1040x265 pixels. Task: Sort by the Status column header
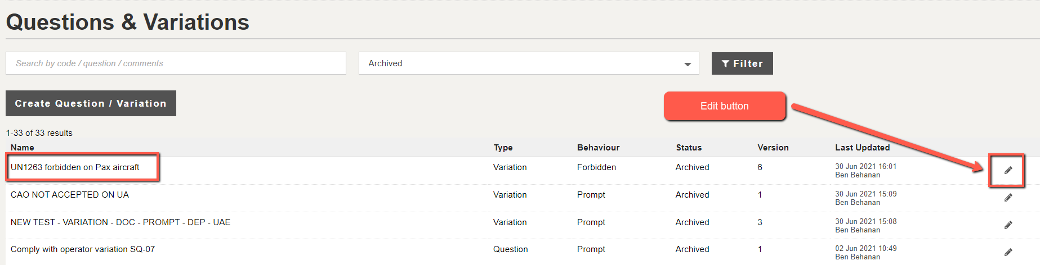coord(689,148)
